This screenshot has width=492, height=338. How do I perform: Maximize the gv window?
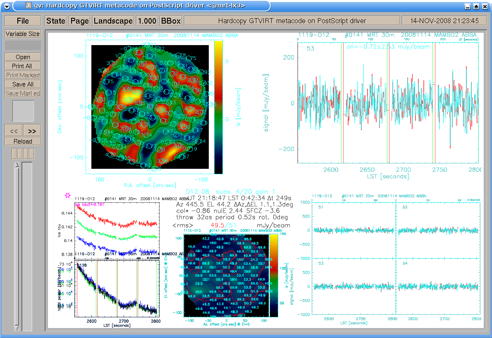point(476,6)
